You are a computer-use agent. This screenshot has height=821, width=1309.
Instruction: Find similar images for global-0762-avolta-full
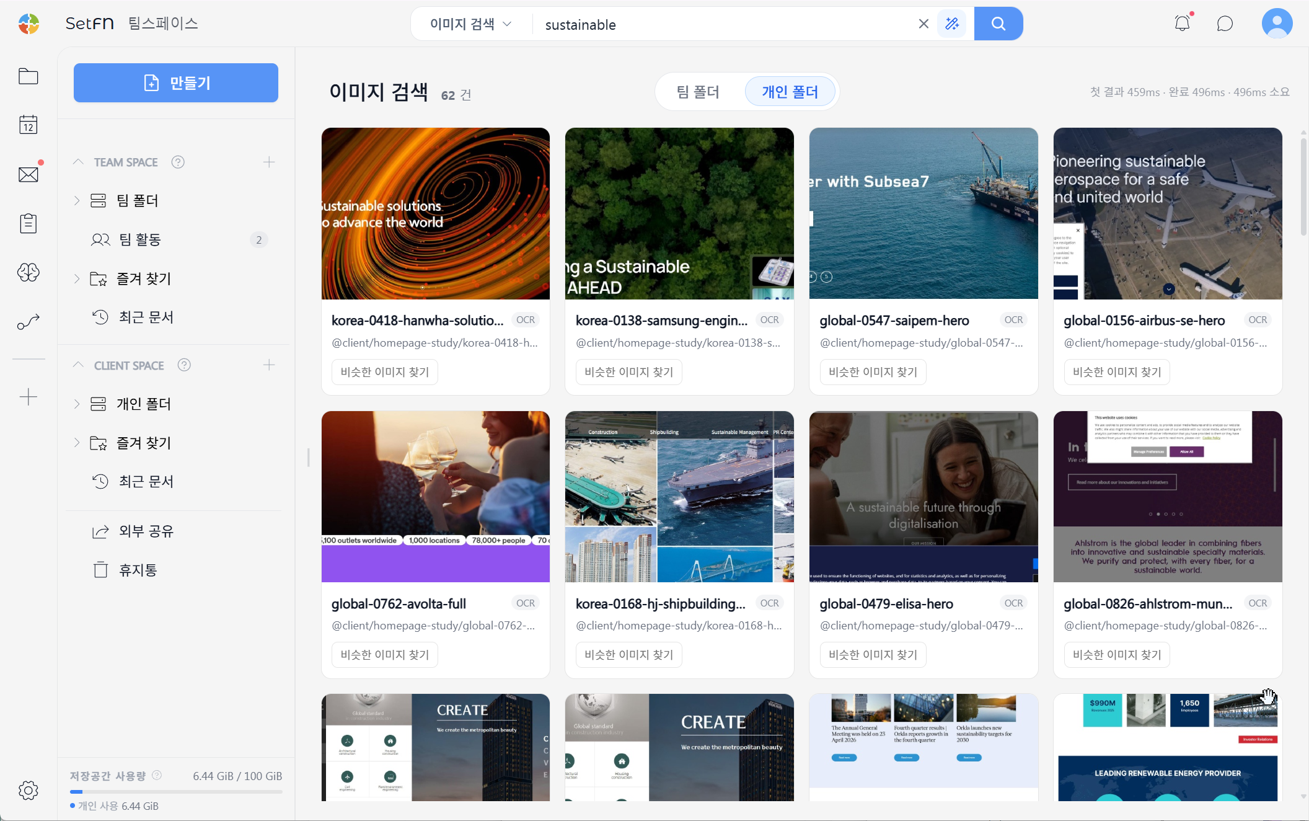[x=385, y=655]
